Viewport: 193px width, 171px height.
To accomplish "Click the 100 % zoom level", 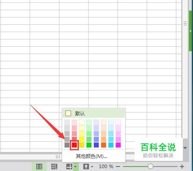I will tap(106, 167).
